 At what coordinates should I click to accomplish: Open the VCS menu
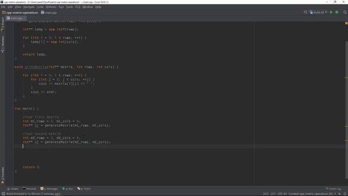(x=77, y=7)
